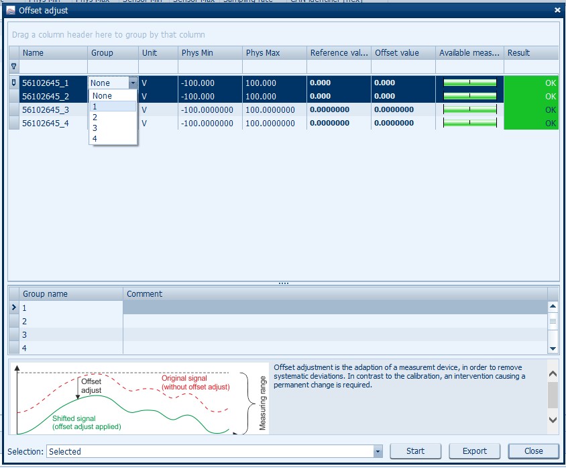
Task: Click the groups table scroll down arrow
Action: point(553,348)
